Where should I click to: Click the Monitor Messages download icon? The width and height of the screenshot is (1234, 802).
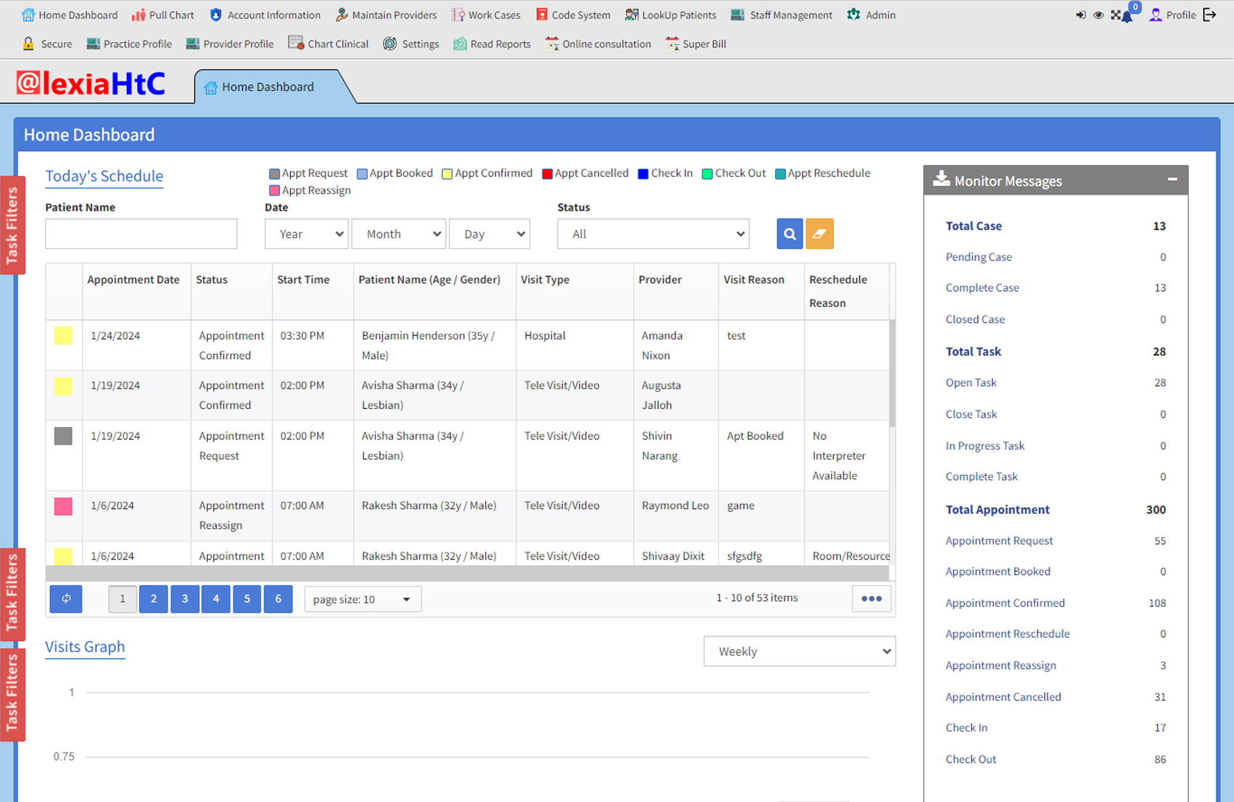coord(941,180)
